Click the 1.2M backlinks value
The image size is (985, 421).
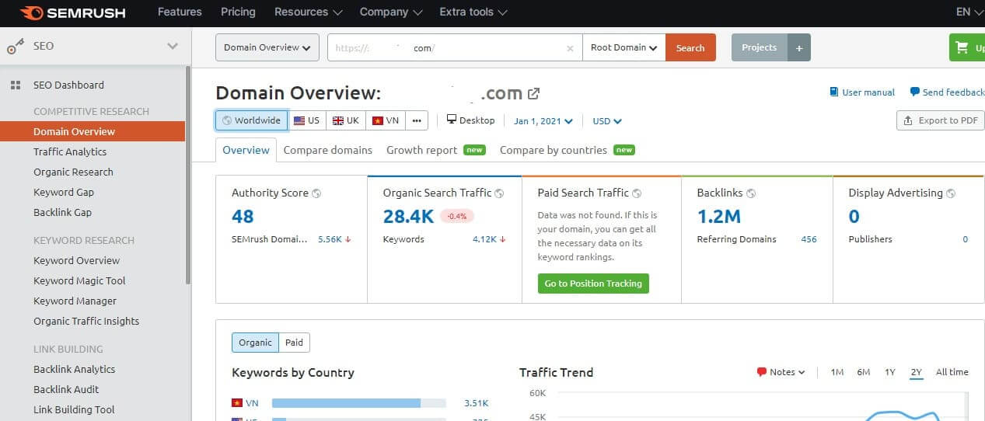pos(719,217)
